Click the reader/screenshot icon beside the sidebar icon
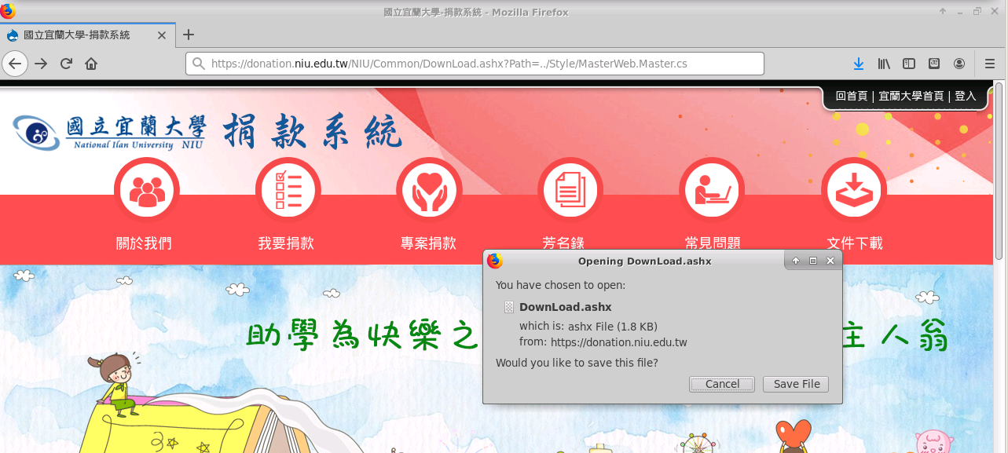1008x453 pixels. 934,64
